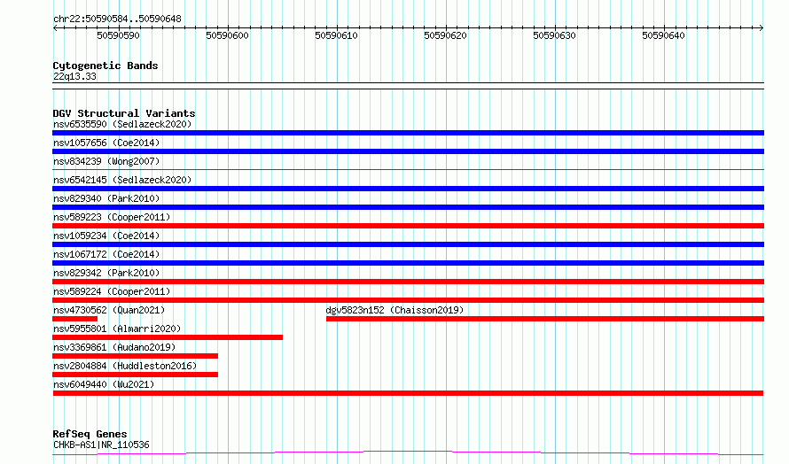This screenshot has height=464, width=789.
Task: Click the magenta CHKB-AS1 gene line
Action: coord(408,453)
